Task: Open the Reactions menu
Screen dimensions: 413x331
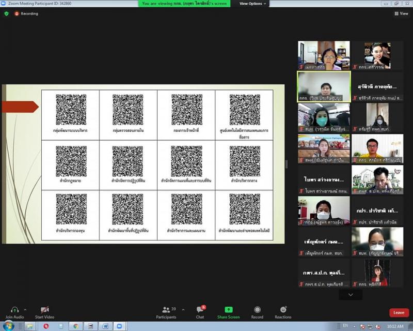Action: (283, 312)
